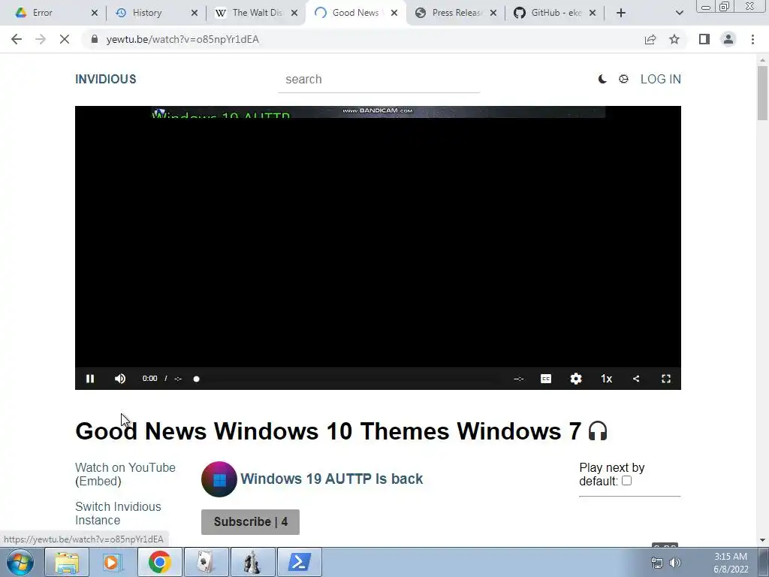Image resolution: width=769 pixels, height=577 pixels.
Task: Enter fullscreen video mode
Action: (666, 379)
